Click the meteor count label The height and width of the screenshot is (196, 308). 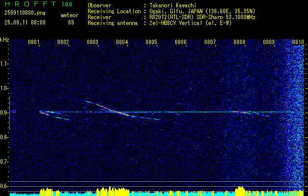70,15
